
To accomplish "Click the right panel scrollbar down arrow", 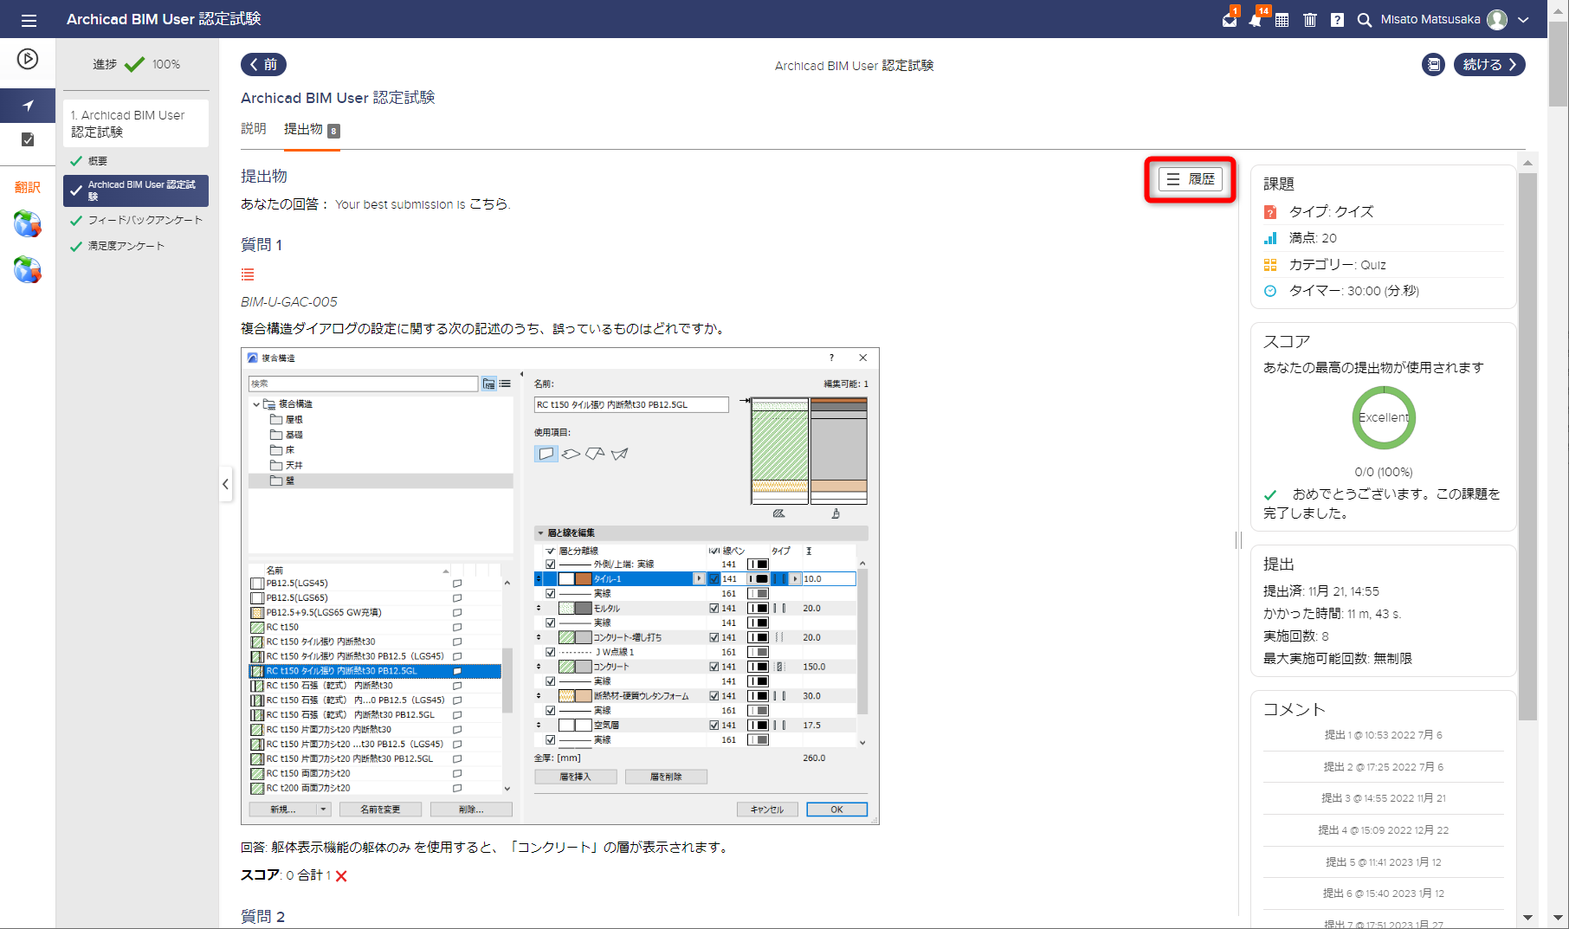I will (1527, 917).
